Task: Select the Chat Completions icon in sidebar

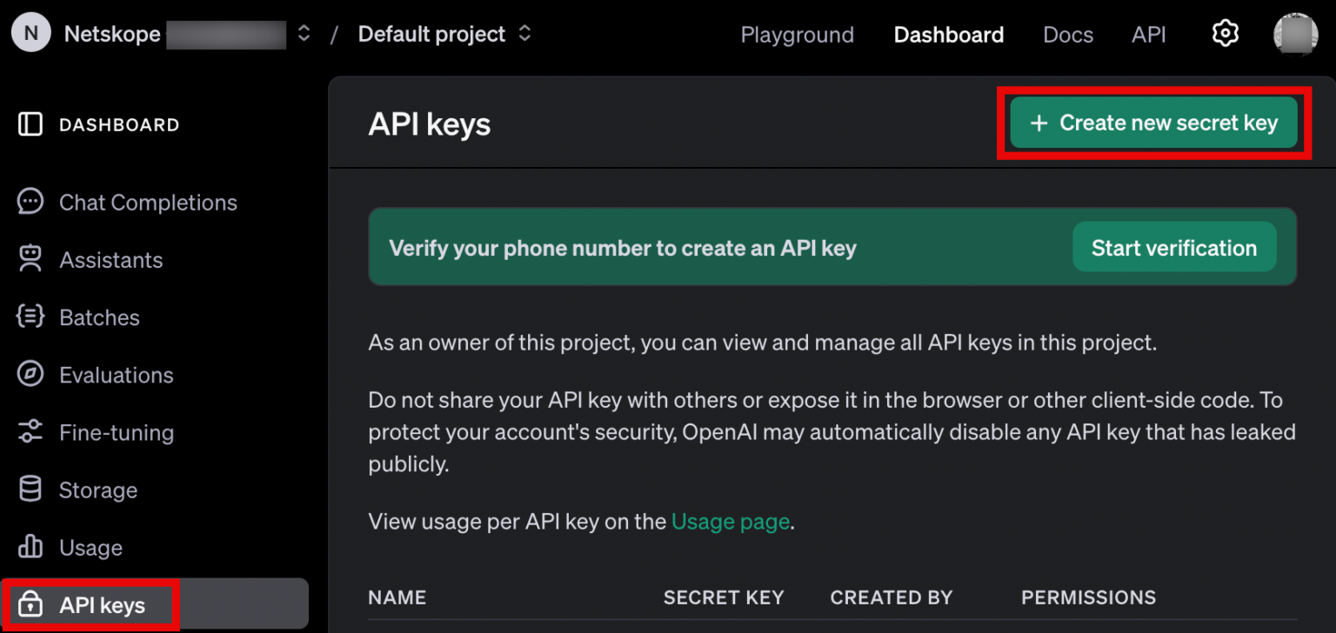Action: click(30, 202)
